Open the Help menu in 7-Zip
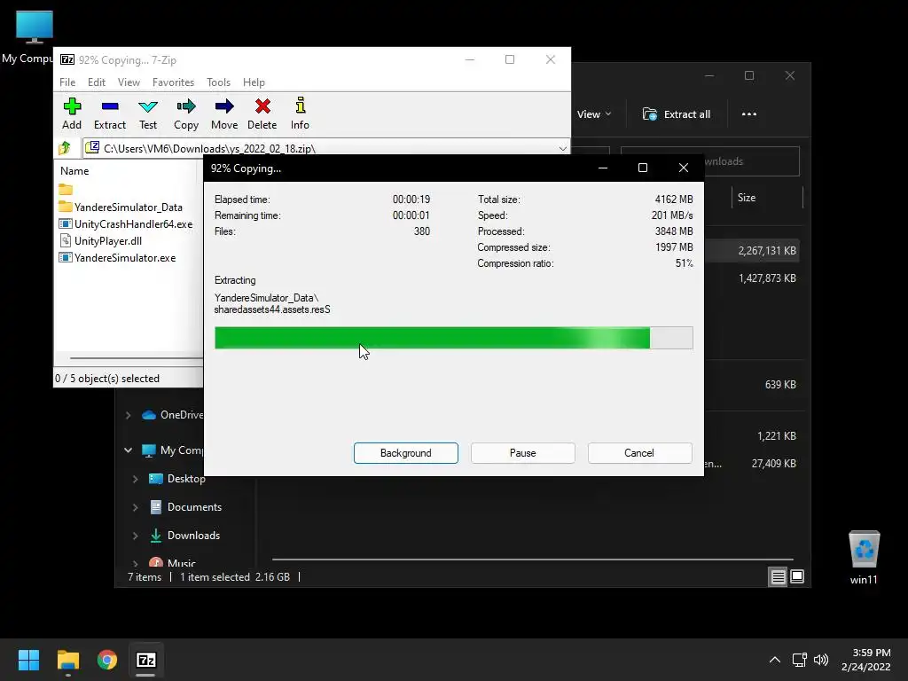Screen dimensions: 908x681 click(x=254, y=82)
